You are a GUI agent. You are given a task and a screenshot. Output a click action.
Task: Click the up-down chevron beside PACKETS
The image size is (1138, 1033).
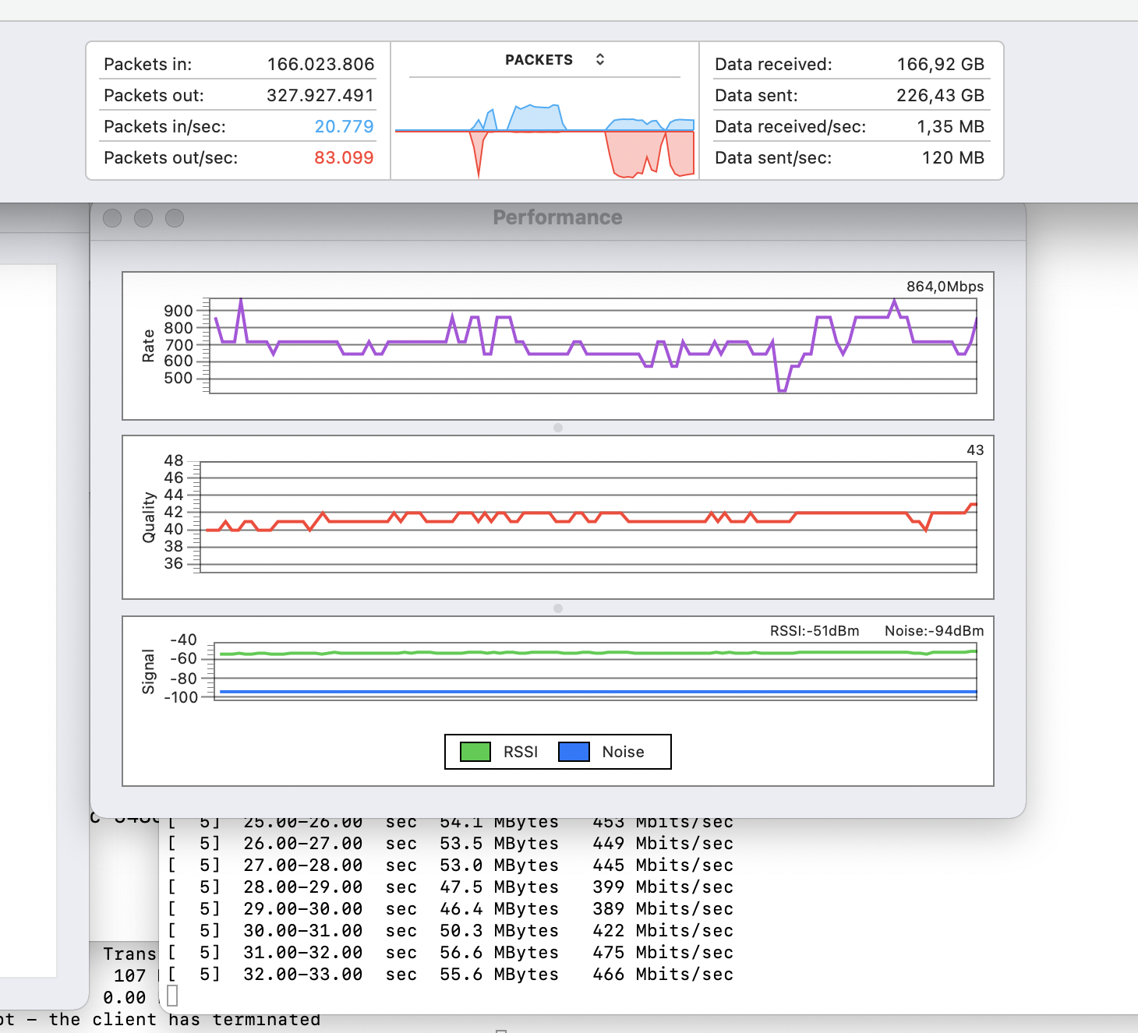tap(599, 60)
